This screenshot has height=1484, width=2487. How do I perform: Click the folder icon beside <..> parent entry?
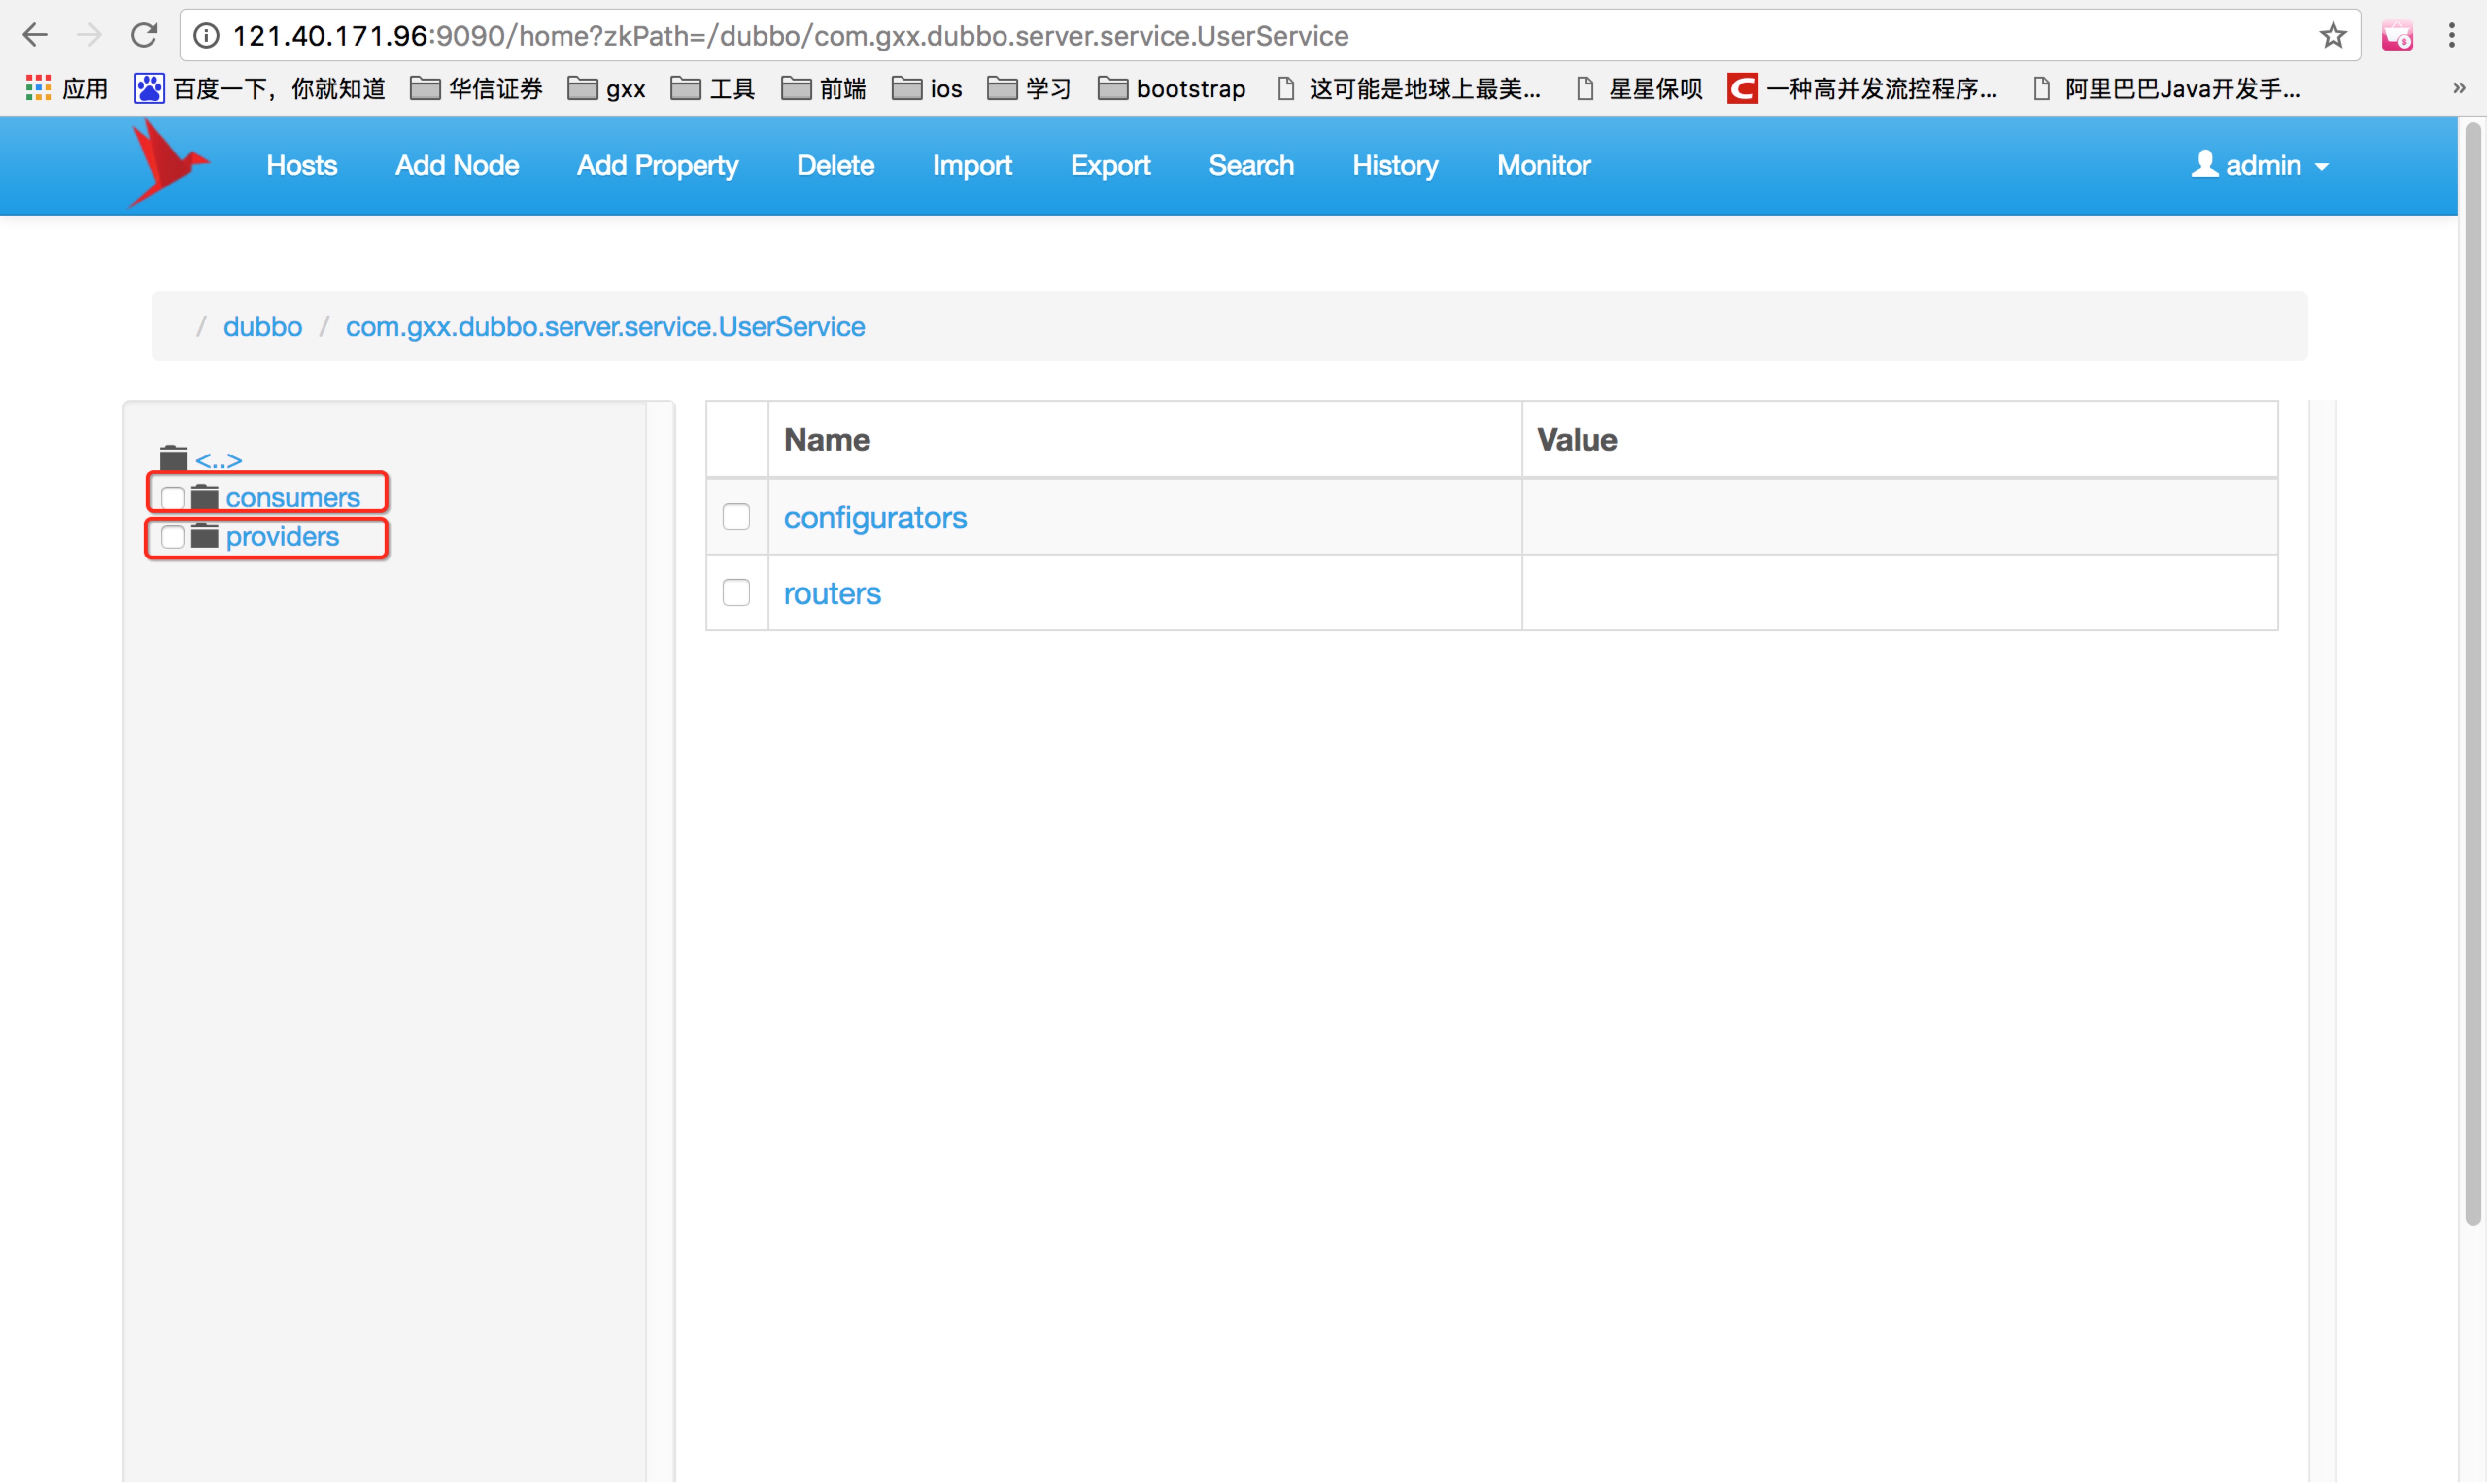point(173,458)
